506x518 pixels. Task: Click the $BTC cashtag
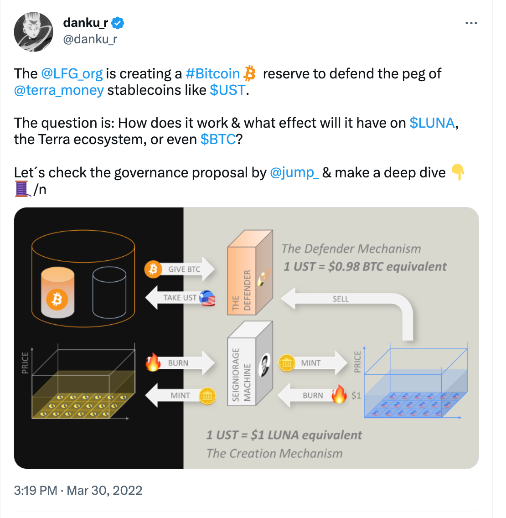coord(218,140)
